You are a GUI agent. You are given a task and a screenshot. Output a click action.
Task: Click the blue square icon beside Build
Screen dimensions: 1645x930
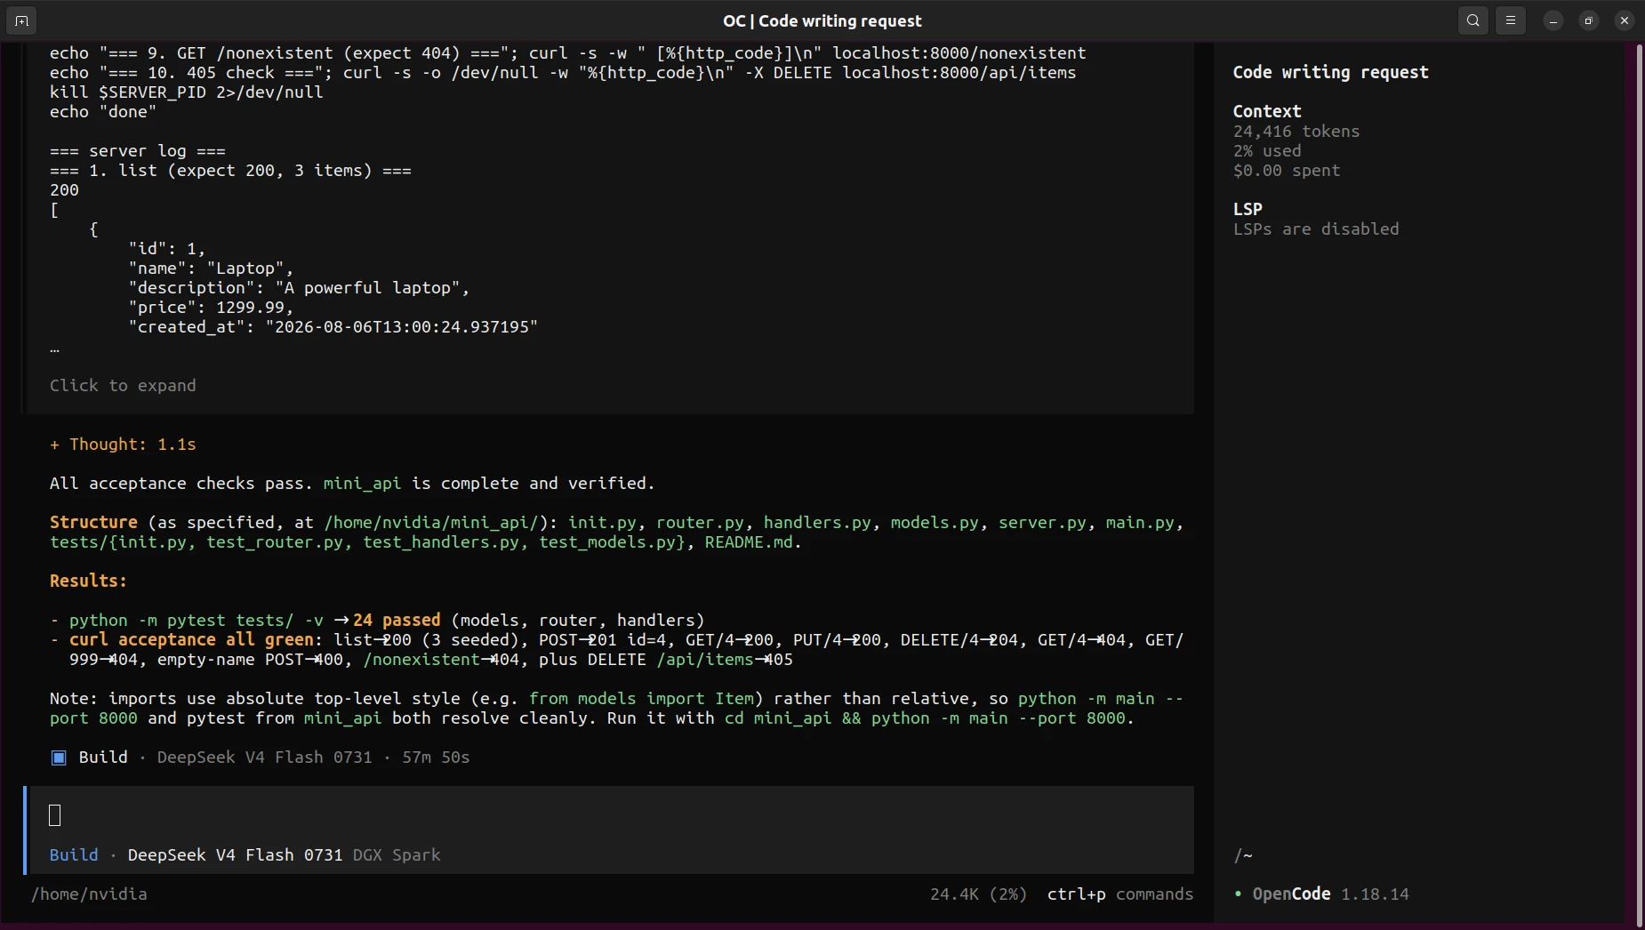click(x=59, y=758)
